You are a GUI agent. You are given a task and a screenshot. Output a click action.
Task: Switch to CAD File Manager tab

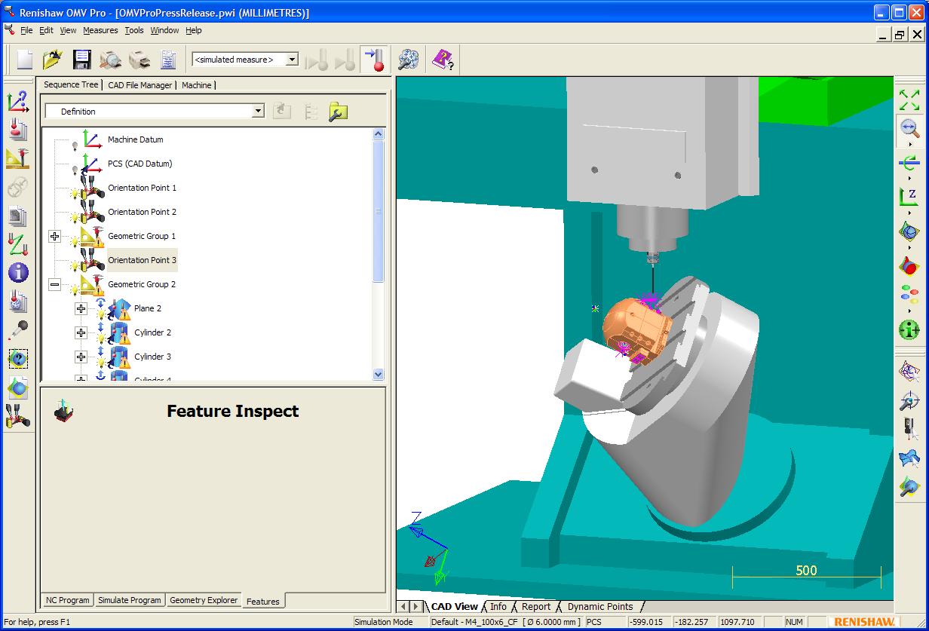(x=140, y=85)
